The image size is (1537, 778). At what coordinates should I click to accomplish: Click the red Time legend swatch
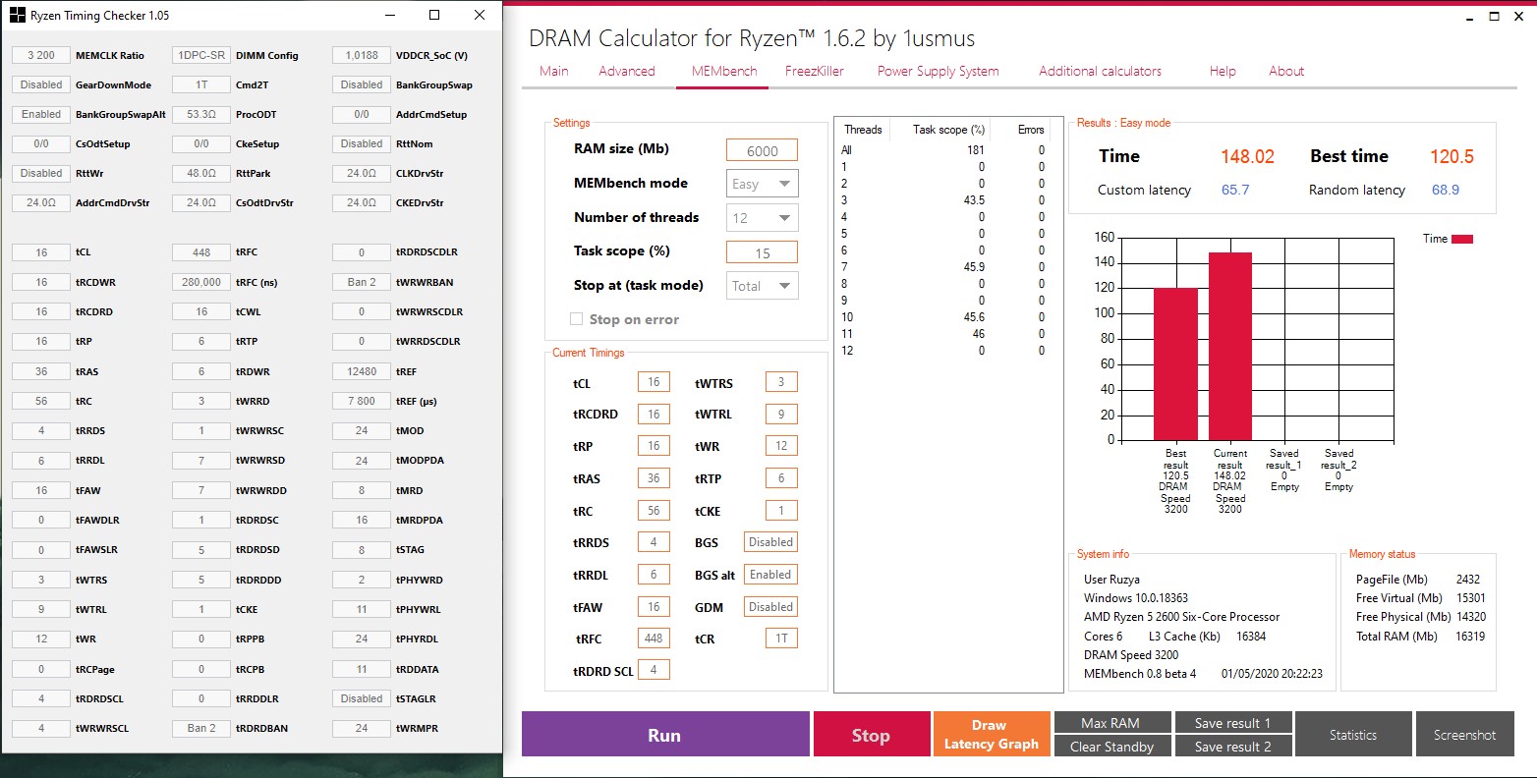click(1462, 239)
